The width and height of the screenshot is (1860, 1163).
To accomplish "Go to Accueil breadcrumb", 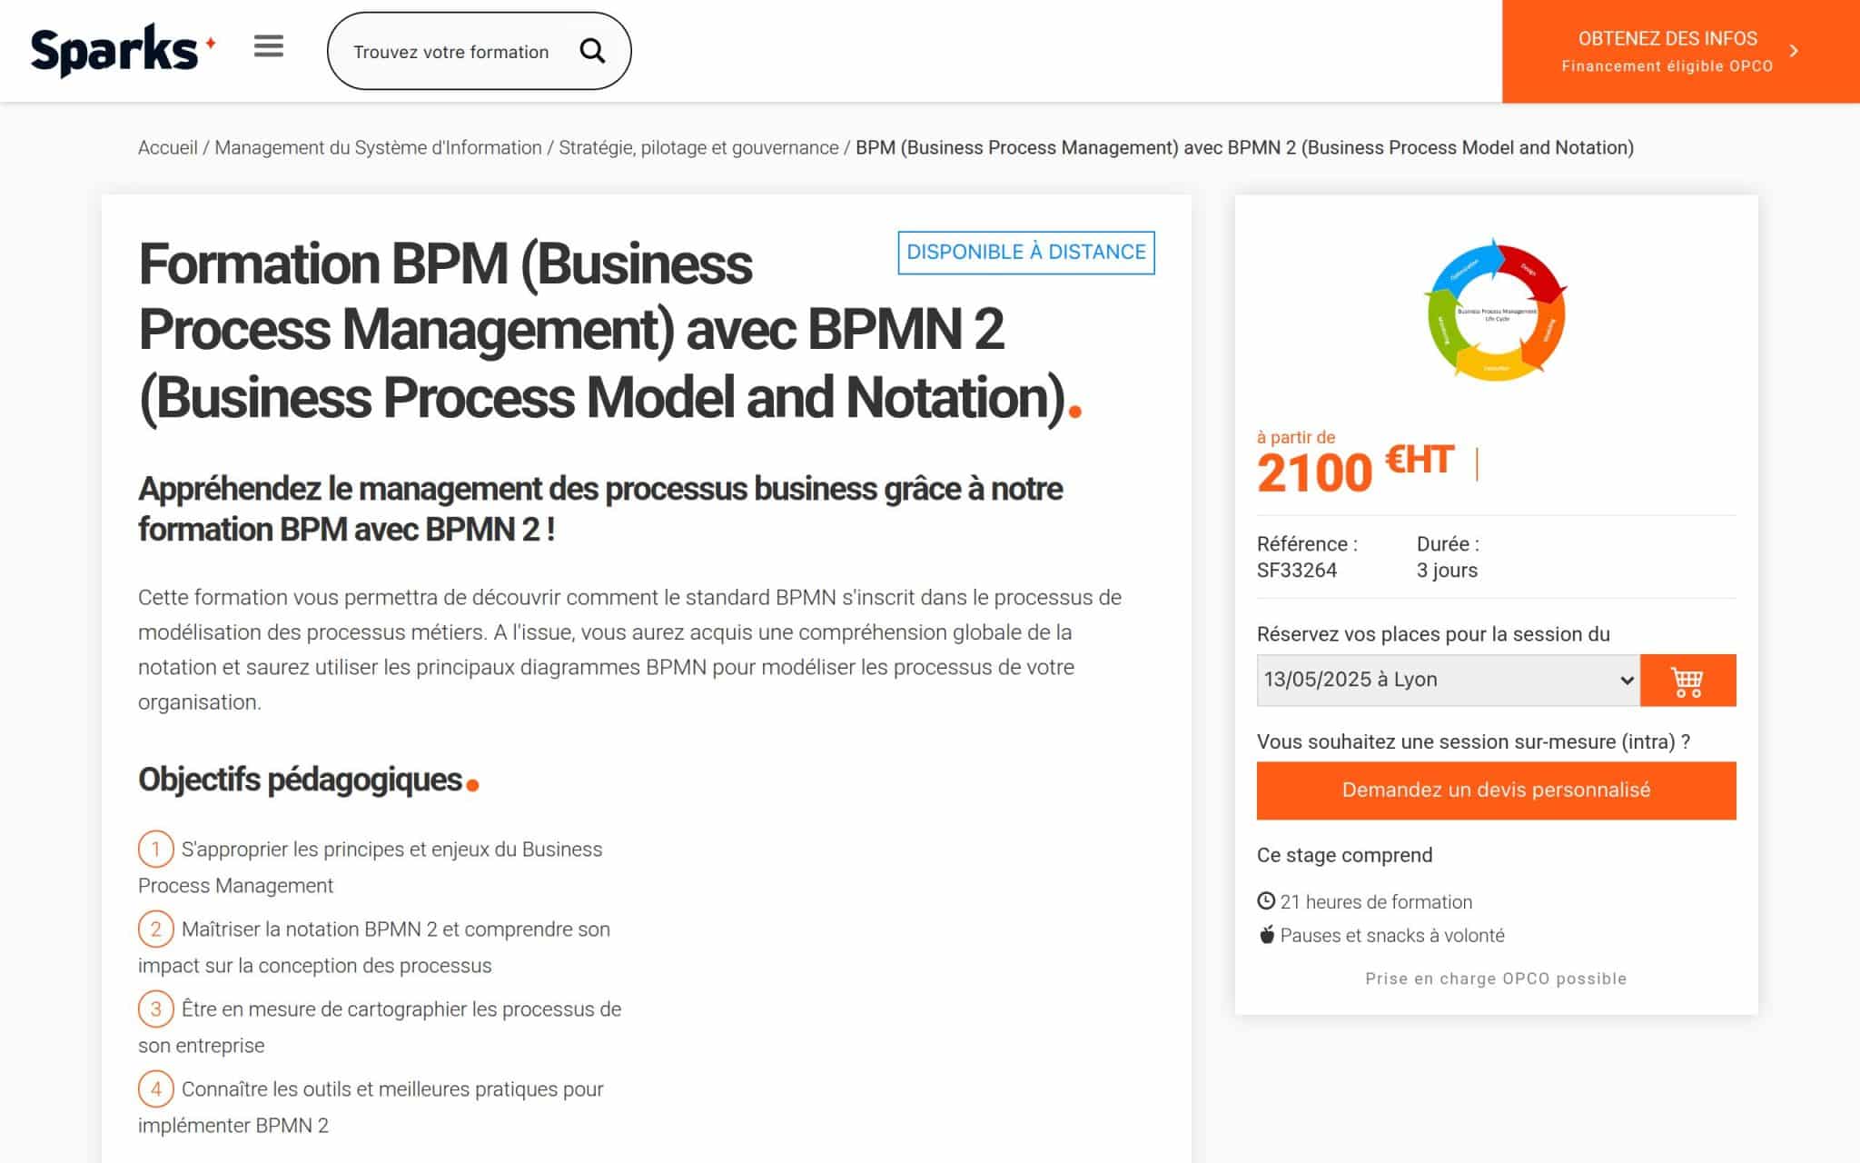I will pyautogui.click(x=167, y=148).
